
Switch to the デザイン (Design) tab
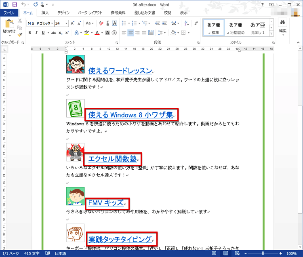pos(63,13)
